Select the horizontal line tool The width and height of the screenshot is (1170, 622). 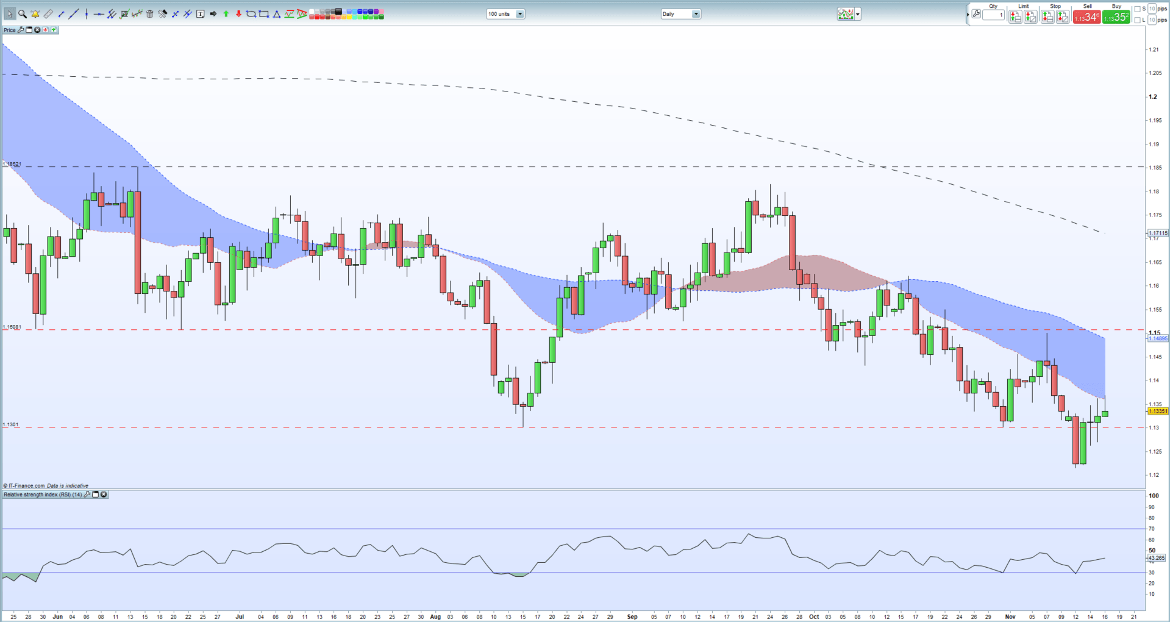99,14
